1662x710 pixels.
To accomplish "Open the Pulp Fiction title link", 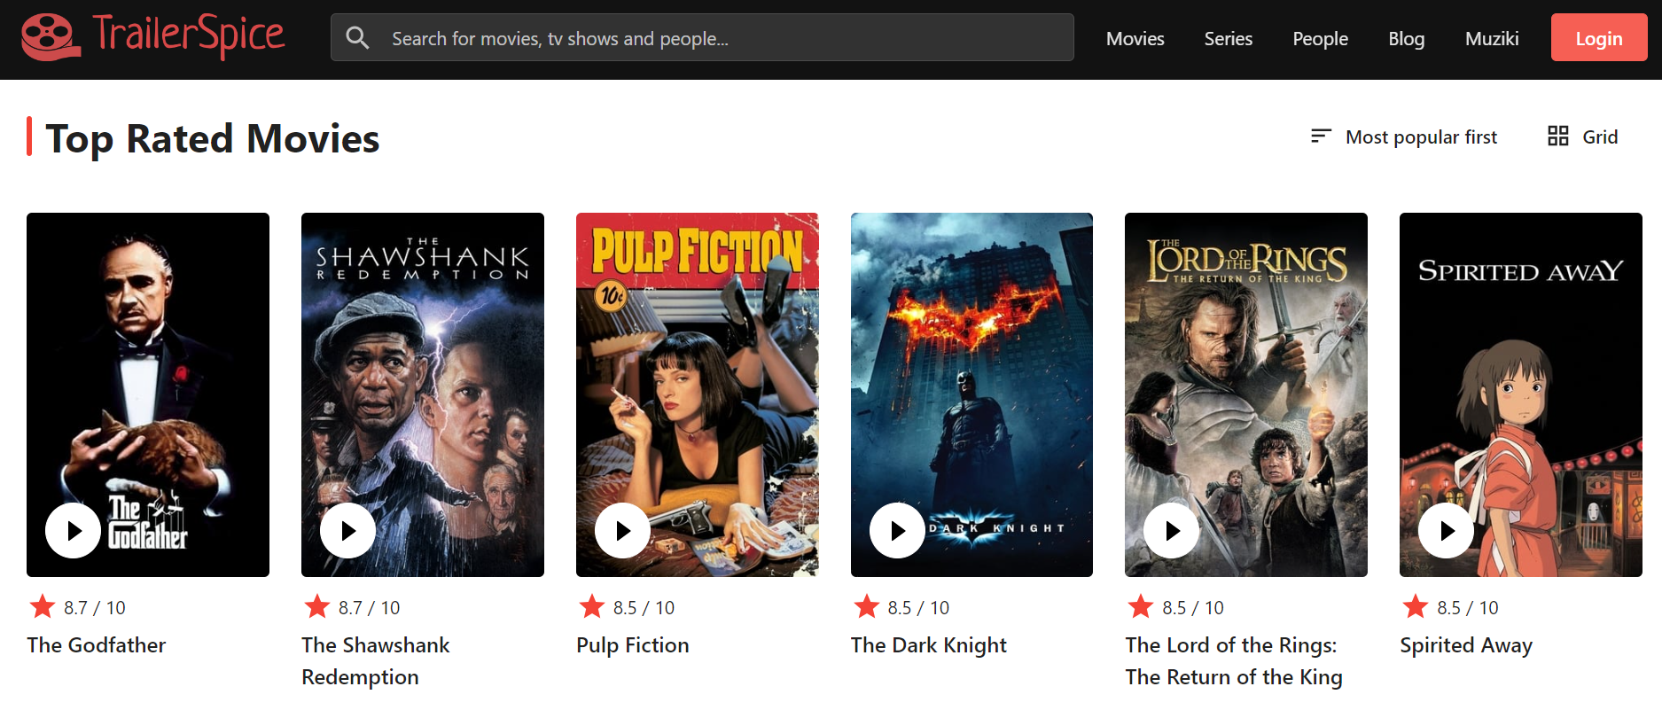I will click(633, 645).
